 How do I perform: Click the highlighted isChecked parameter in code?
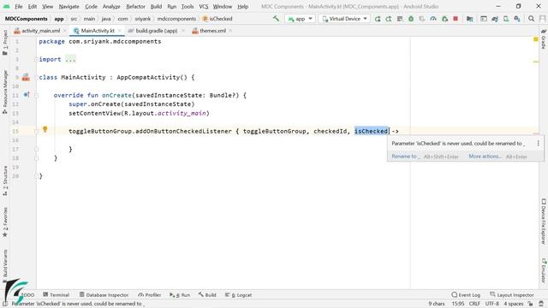point(371,131)
